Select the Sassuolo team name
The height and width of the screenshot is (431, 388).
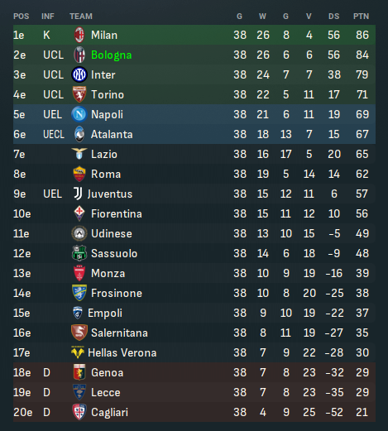point(114,253)
